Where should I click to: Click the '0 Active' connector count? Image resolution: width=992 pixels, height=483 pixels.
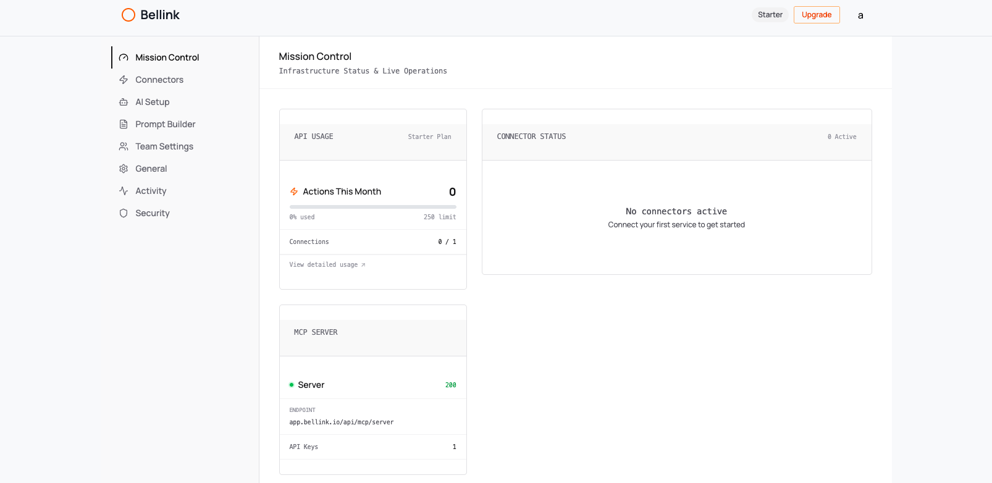842,137
